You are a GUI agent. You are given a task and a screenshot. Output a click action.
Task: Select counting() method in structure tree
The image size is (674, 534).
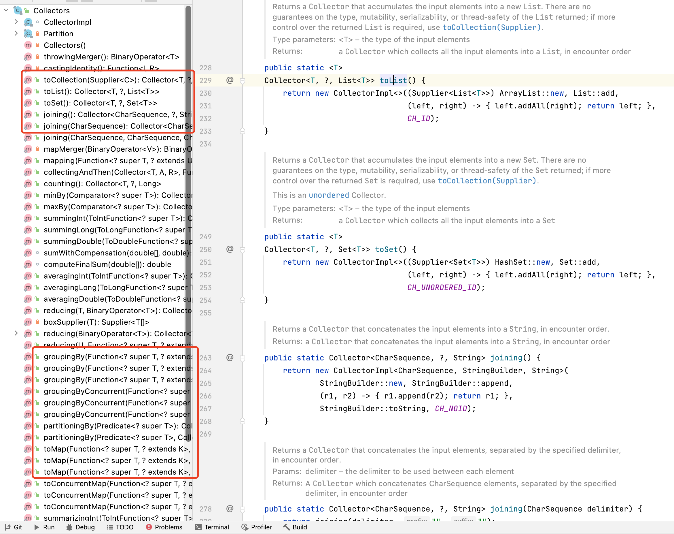tap(102, 184)
